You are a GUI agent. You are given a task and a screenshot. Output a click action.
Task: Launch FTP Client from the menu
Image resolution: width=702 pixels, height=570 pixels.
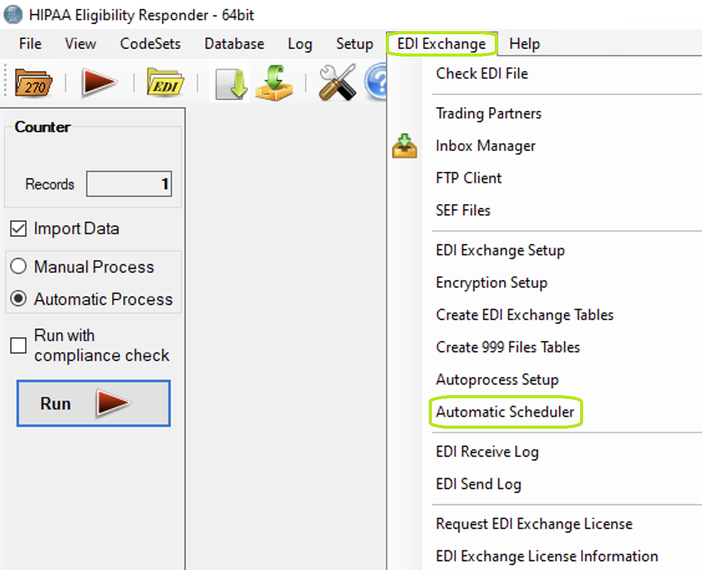[469, 178]
